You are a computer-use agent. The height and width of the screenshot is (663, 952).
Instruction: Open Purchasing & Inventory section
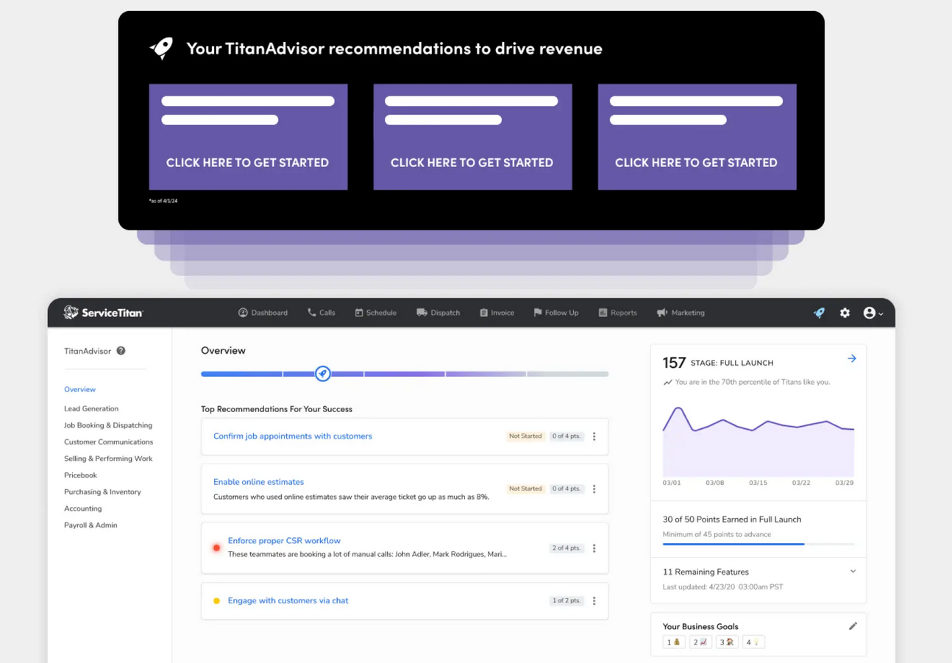tap(102, 492)
